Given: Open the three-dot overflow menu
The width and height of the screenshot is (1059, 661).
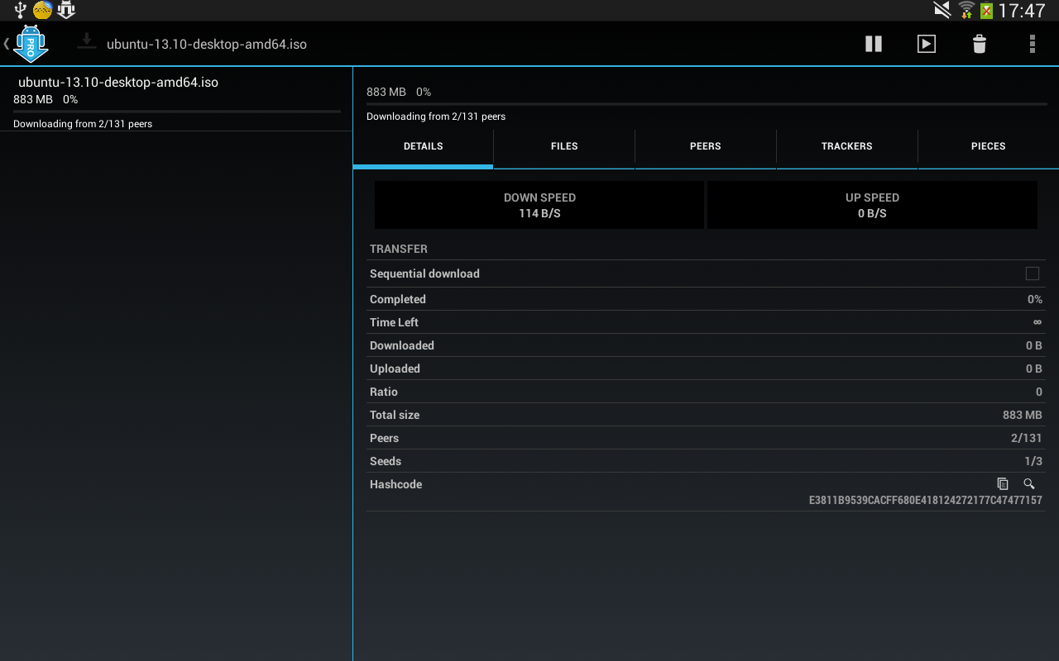Looking at the screenshot, I should point(1032,44).
